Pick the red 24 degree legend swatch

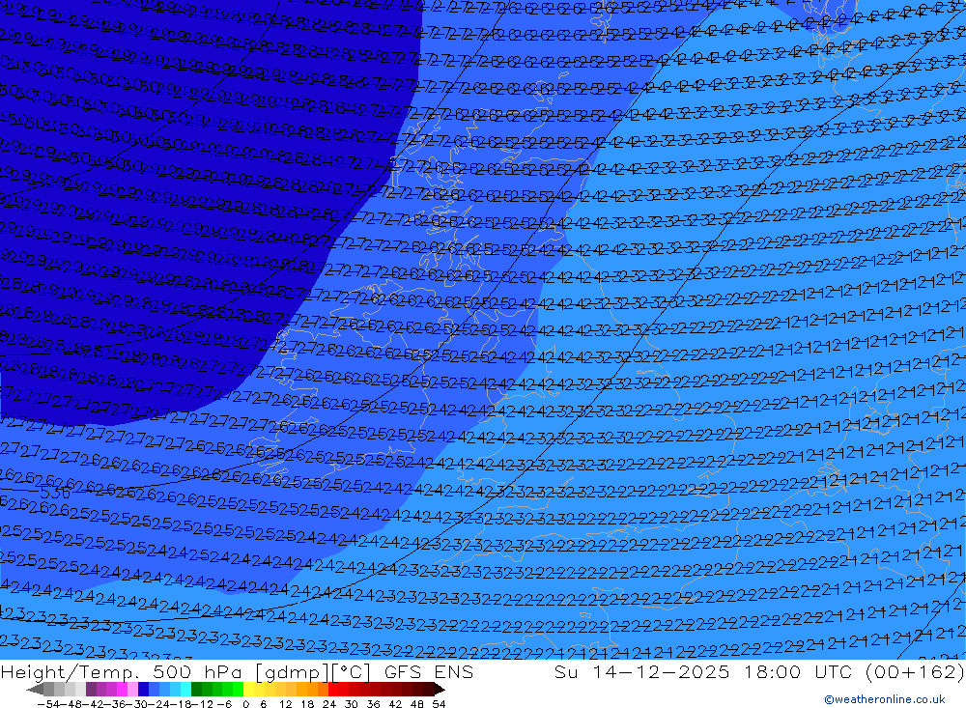click(x=332, y=689)
